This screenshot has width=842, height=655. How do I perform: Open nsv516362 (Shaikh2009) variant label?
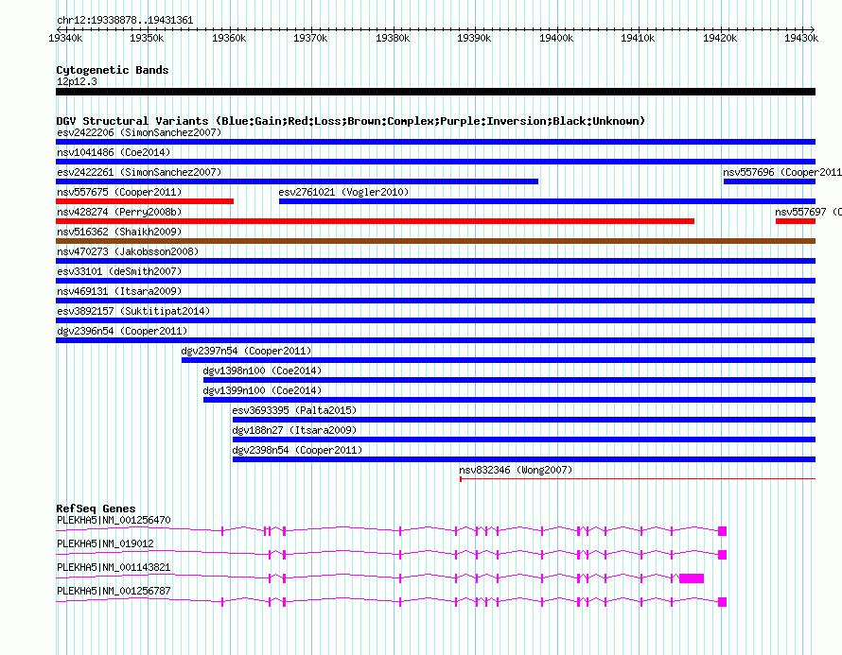click(119, 232)
